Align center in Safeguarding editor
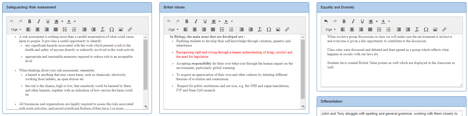The width and height of the screenshot is (468, 116). click(37, 30)
